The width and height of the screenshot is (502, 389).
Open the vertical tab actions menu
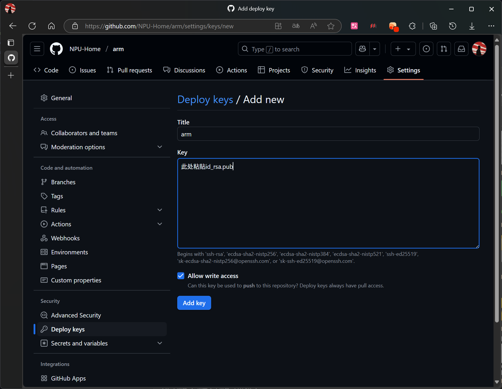coord(11,43)
